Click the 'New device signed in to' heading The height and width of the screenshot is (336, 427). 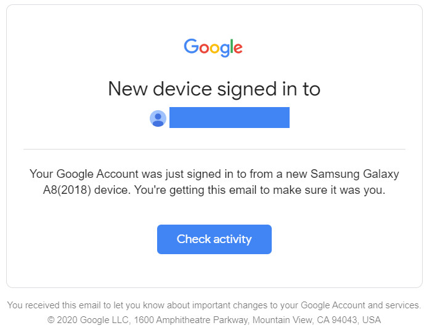[214, 89]
